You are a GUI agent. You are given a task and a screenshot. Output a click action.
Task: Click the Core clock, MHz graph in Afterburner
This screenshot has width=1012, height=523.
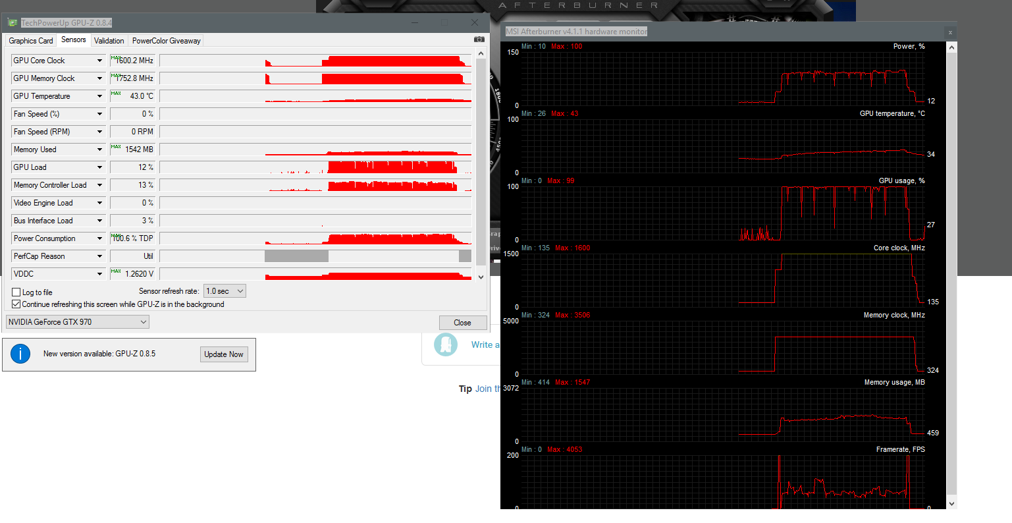tap(723, 281)
